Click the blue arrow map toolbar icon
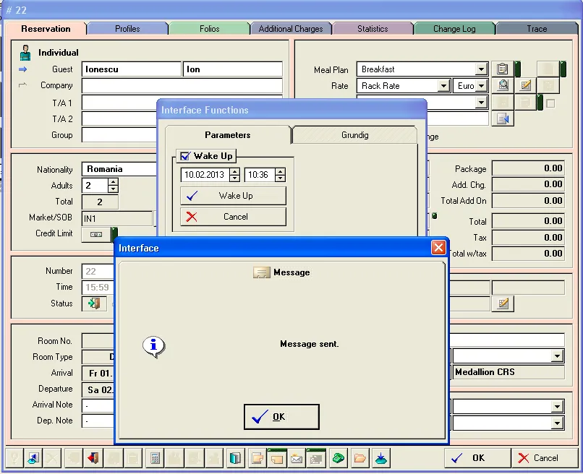This screenshot has height=474, width=583. (x=33, y=458)
